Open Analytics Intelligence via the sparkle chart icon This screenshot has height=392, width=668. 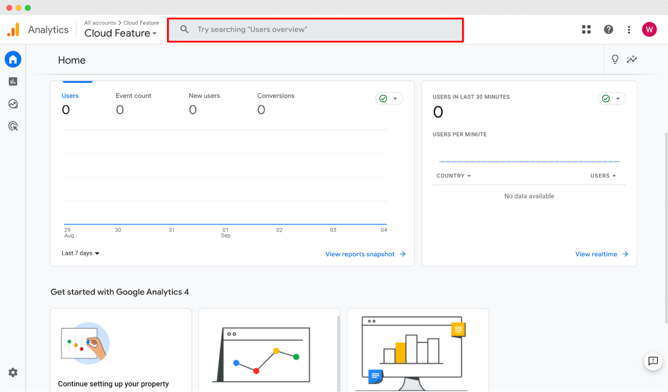coord(632,59)
